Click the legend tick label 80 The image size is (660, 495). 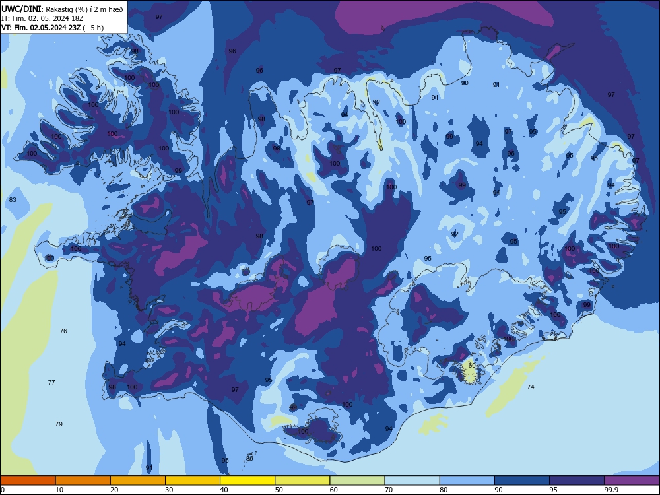[x=444, y=490]
